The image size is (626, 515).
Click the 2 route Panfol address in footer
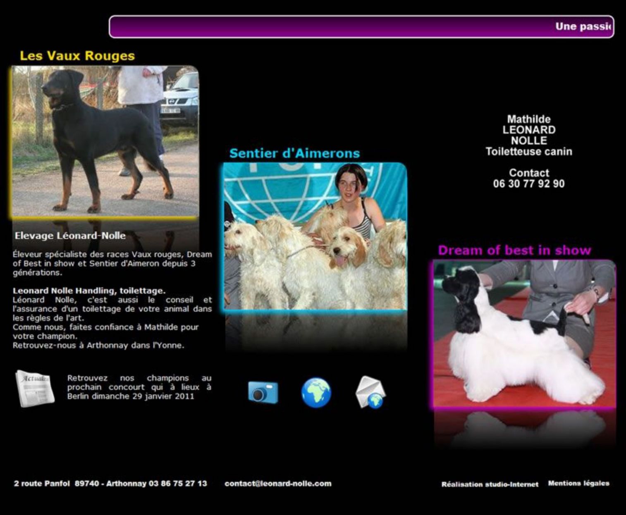click(x=110, y=484)
